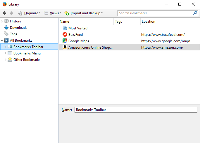Viewport: 200px width, 143px height.
Task: Click the Amazon bookmark favicon
Action: click(x=65, y=47)
